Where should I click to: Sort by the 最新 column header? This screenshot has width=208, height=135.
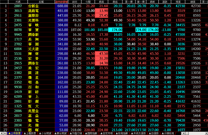point(153,2)
